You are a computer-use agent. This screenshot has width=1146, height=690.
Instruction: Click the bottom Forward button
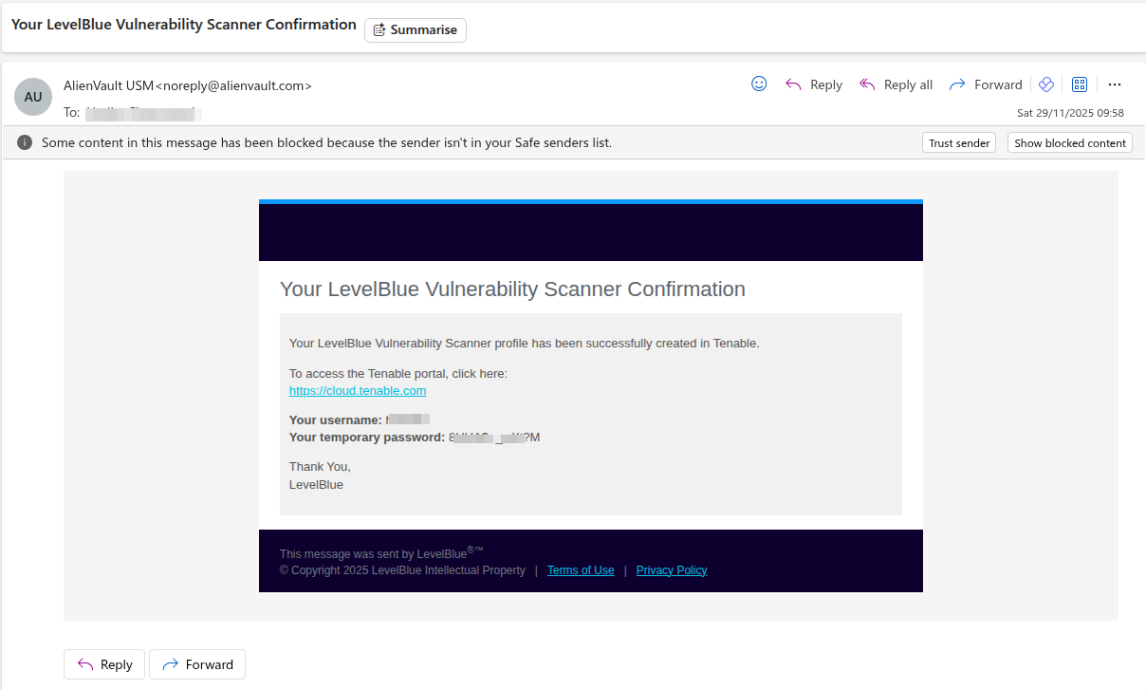197,664
